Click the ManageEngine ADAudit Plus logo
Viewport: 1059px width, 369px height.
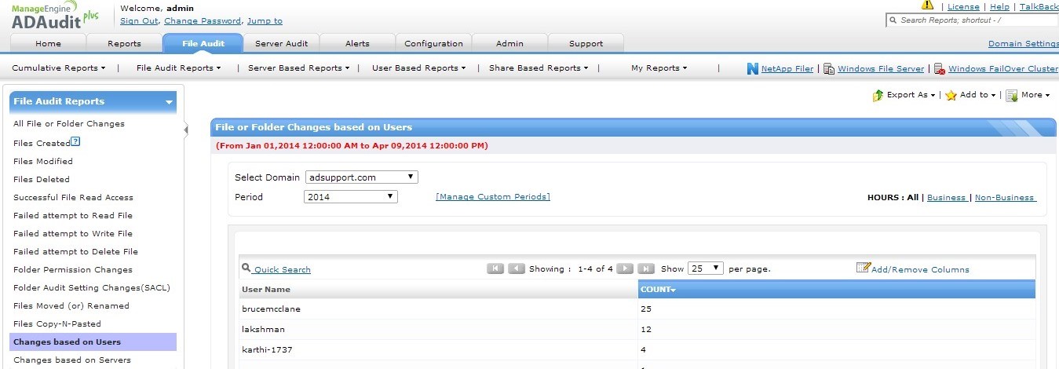(x=55, y=16)
